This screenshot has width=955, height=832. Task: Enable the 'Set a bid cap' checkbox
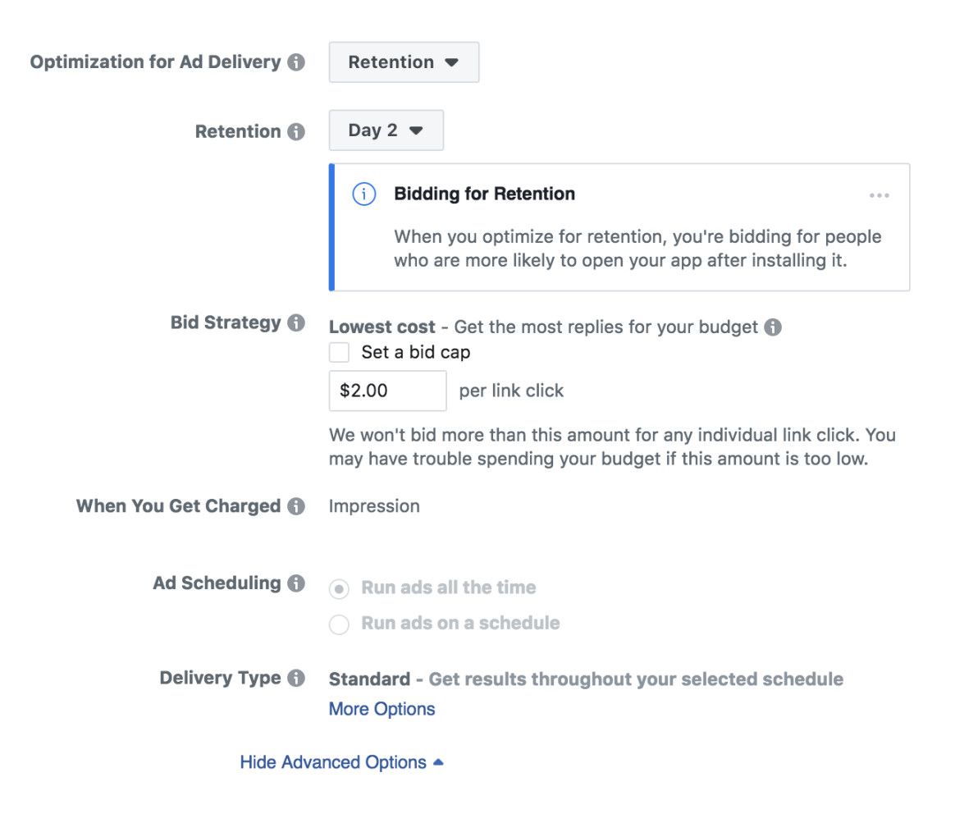(339, 353)
